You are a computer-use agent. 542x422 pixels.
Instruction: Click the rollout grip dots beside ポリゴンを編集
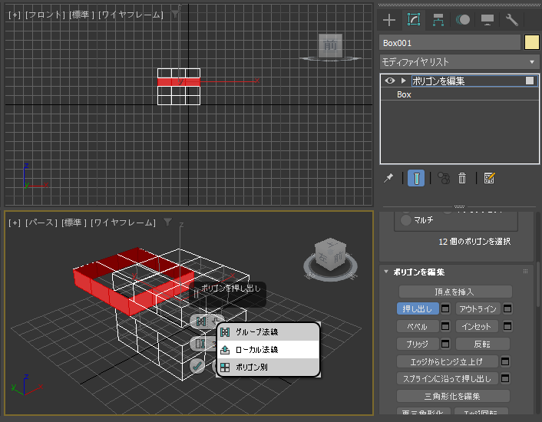pos(525,272)
